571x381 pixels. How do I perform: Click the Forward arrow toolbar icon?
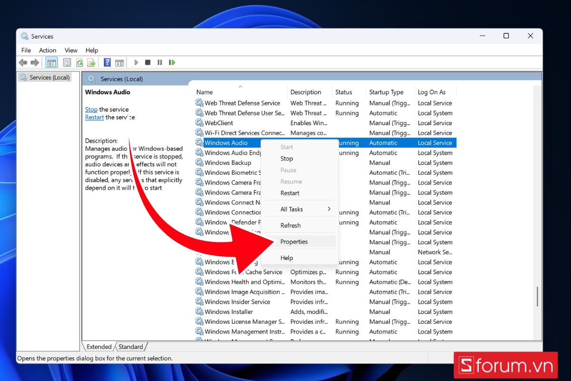[x=35, y=62]
